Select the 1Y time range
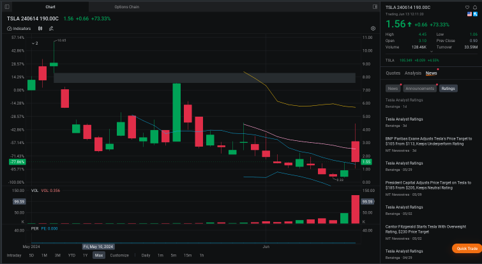The width and height of the screenshot is (482, 264). coord(85,256)
